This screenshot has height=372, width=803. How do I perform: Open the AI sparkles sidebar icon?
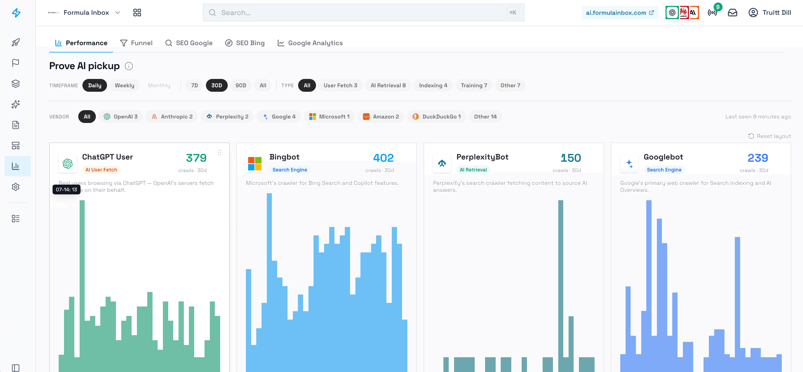[x=16, y=104]
